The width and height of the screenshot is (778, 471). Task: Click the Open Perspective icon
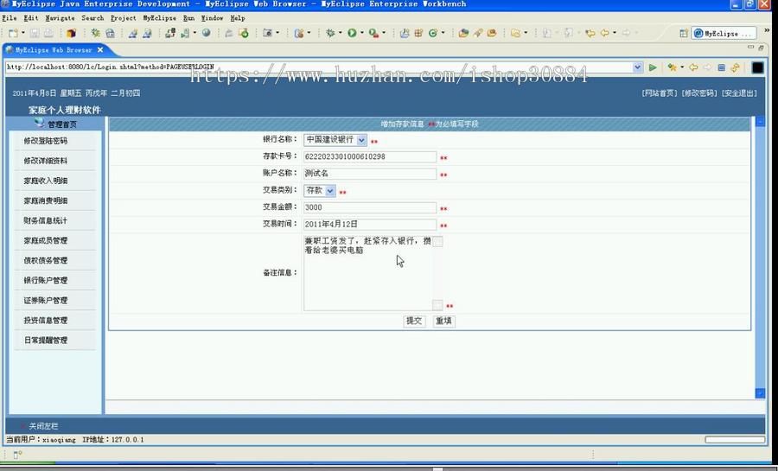point(684,33)
